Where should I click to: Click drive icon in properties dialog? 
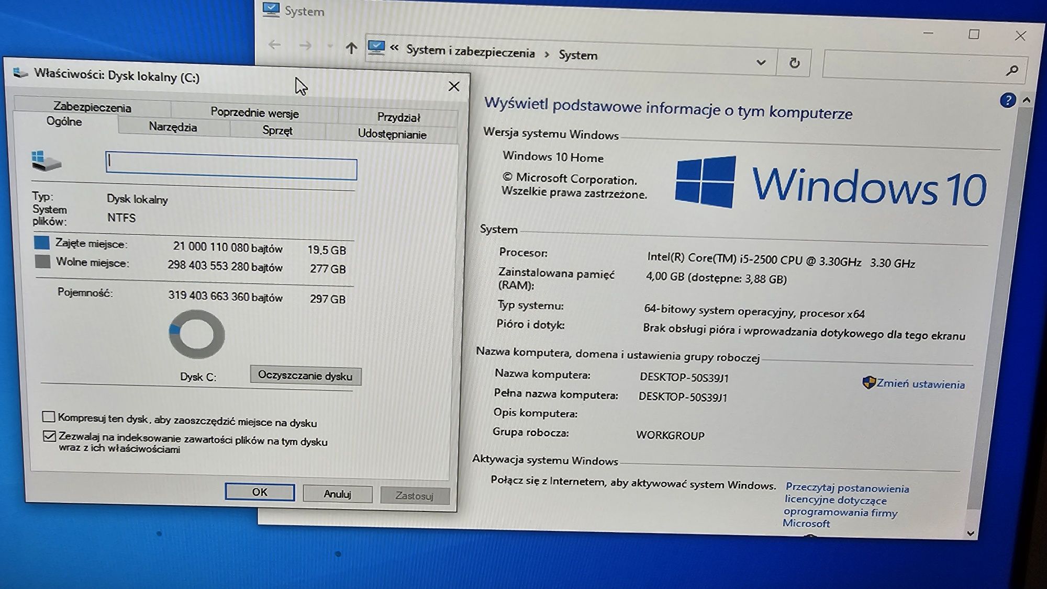(x=46, y=161)
